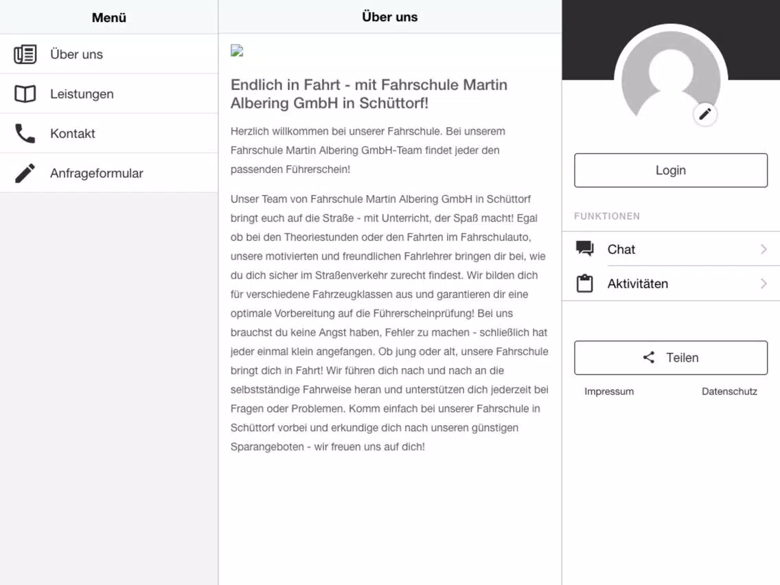Screen dimensions: 780x585
Task: Open the Anfrageformular menu entry
Action: pyautogui.click(x=109, y=172)
